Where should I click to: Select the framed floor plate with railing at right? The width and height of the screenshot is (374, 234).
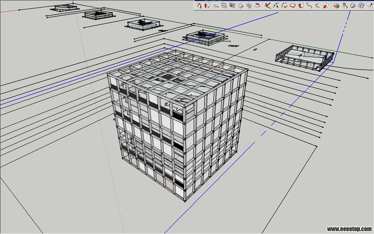click(x=304, y=58)
